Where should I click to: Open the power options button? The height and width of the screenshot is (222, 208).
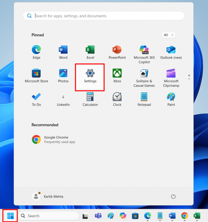pos(173,196)
